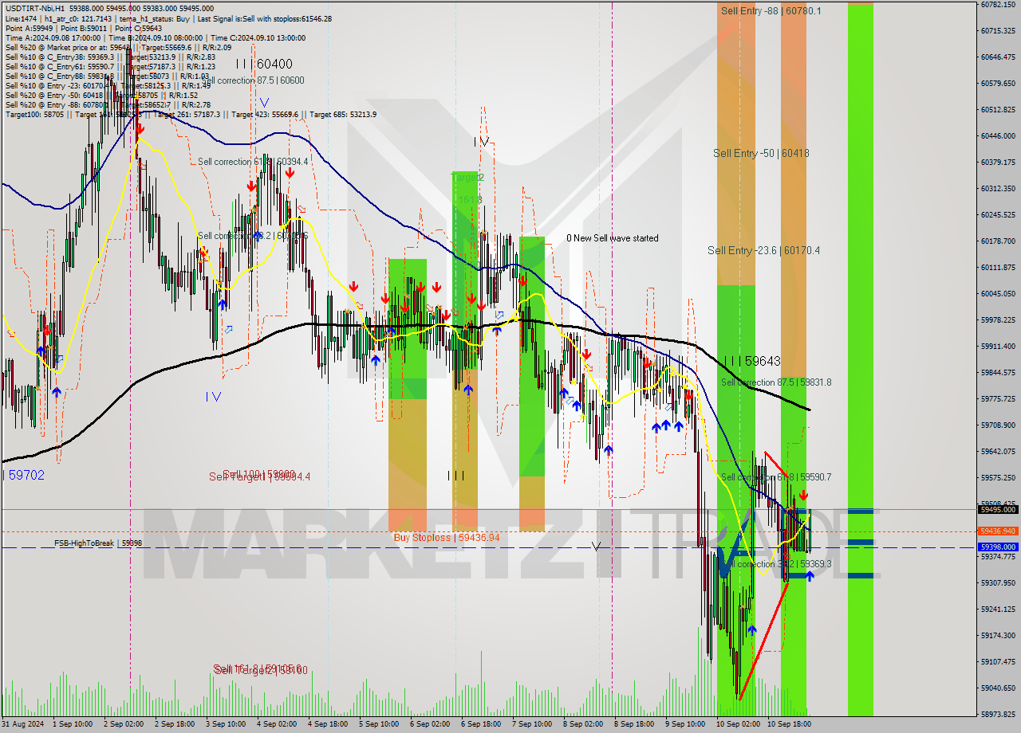
Task: Click 'Sell Entry -50 | 60418' label
Action: [761, 153]
